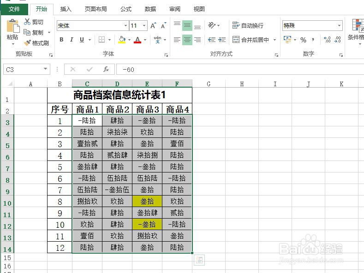Viewport: 364px width, 273px height.
Task: Open the font size 11 dropdown
Action: (144, 25)
